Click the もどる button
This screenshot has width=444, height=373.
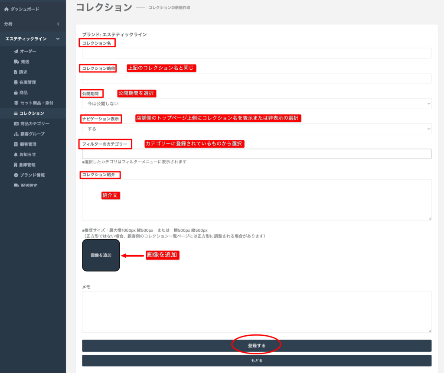[257, 360]
